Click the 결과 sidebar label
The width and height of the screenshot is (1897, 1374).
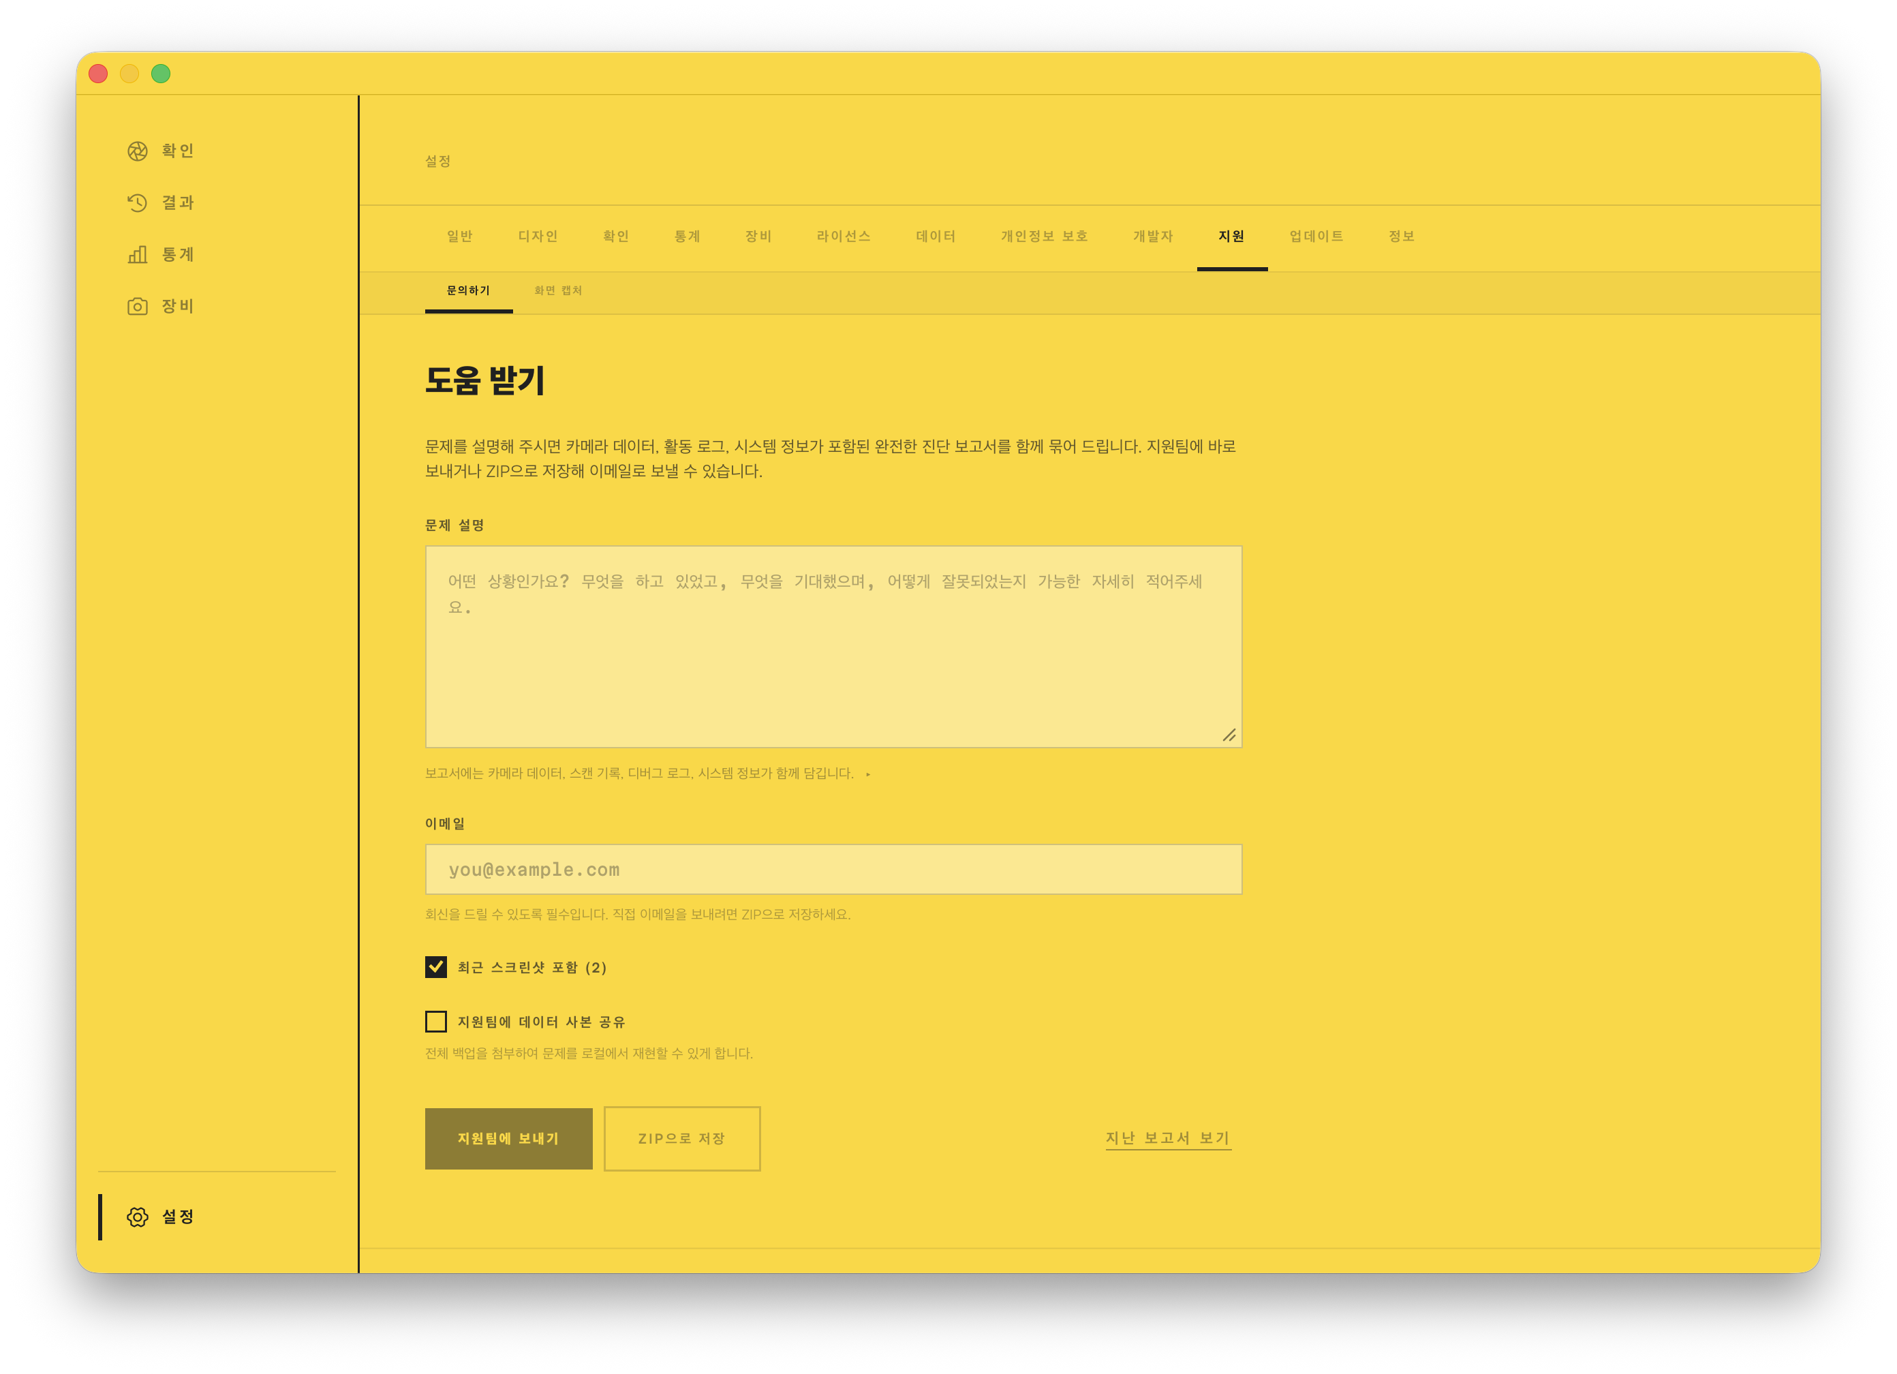[x=177, y=202]
